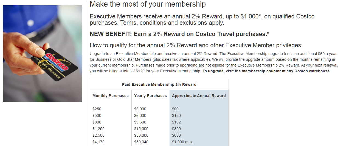Image resolution: width=338 pixels, height=146 pixels.
Task: Click the 'Make the most of your membership' heading
Action: tap(148, 4)
